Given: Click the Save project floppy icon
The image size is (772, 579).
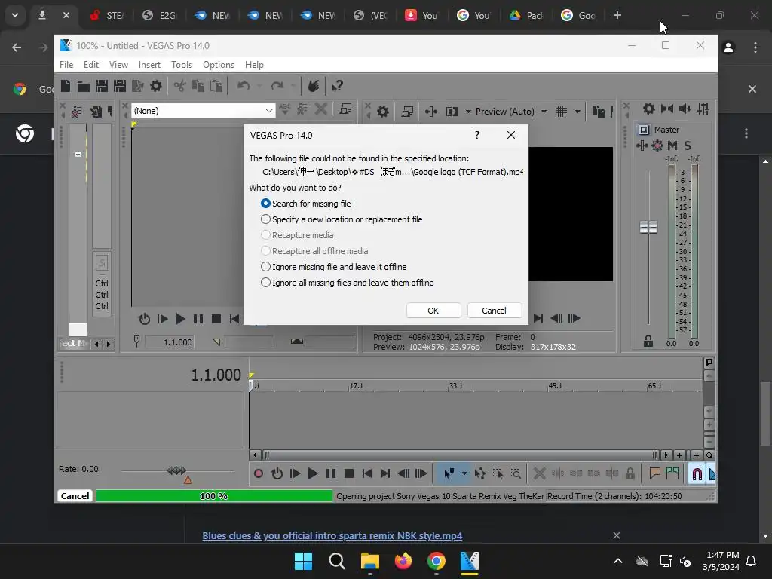Looking at the screenshot, I should click(102, 86).
